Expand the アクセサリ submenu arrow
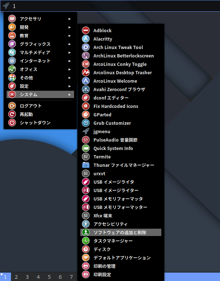The height and width of the screenshot is (281, 220). (x=70, y=19)
